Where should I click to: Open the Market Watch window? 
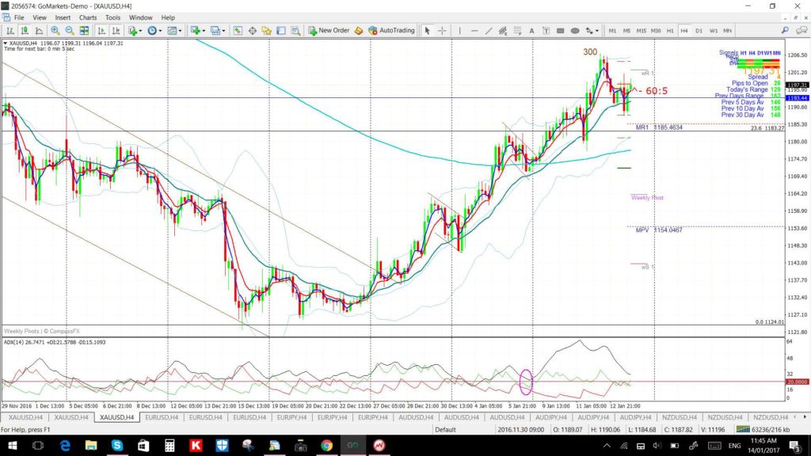[x=238, y=31]
